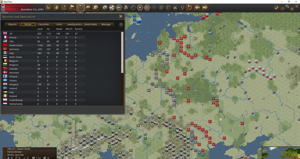Open the production factory icon

49,8
